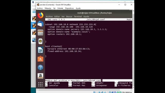Open terminal's Editar menu
The width and height of the screenshot is (165, 93).
point(57,17)
